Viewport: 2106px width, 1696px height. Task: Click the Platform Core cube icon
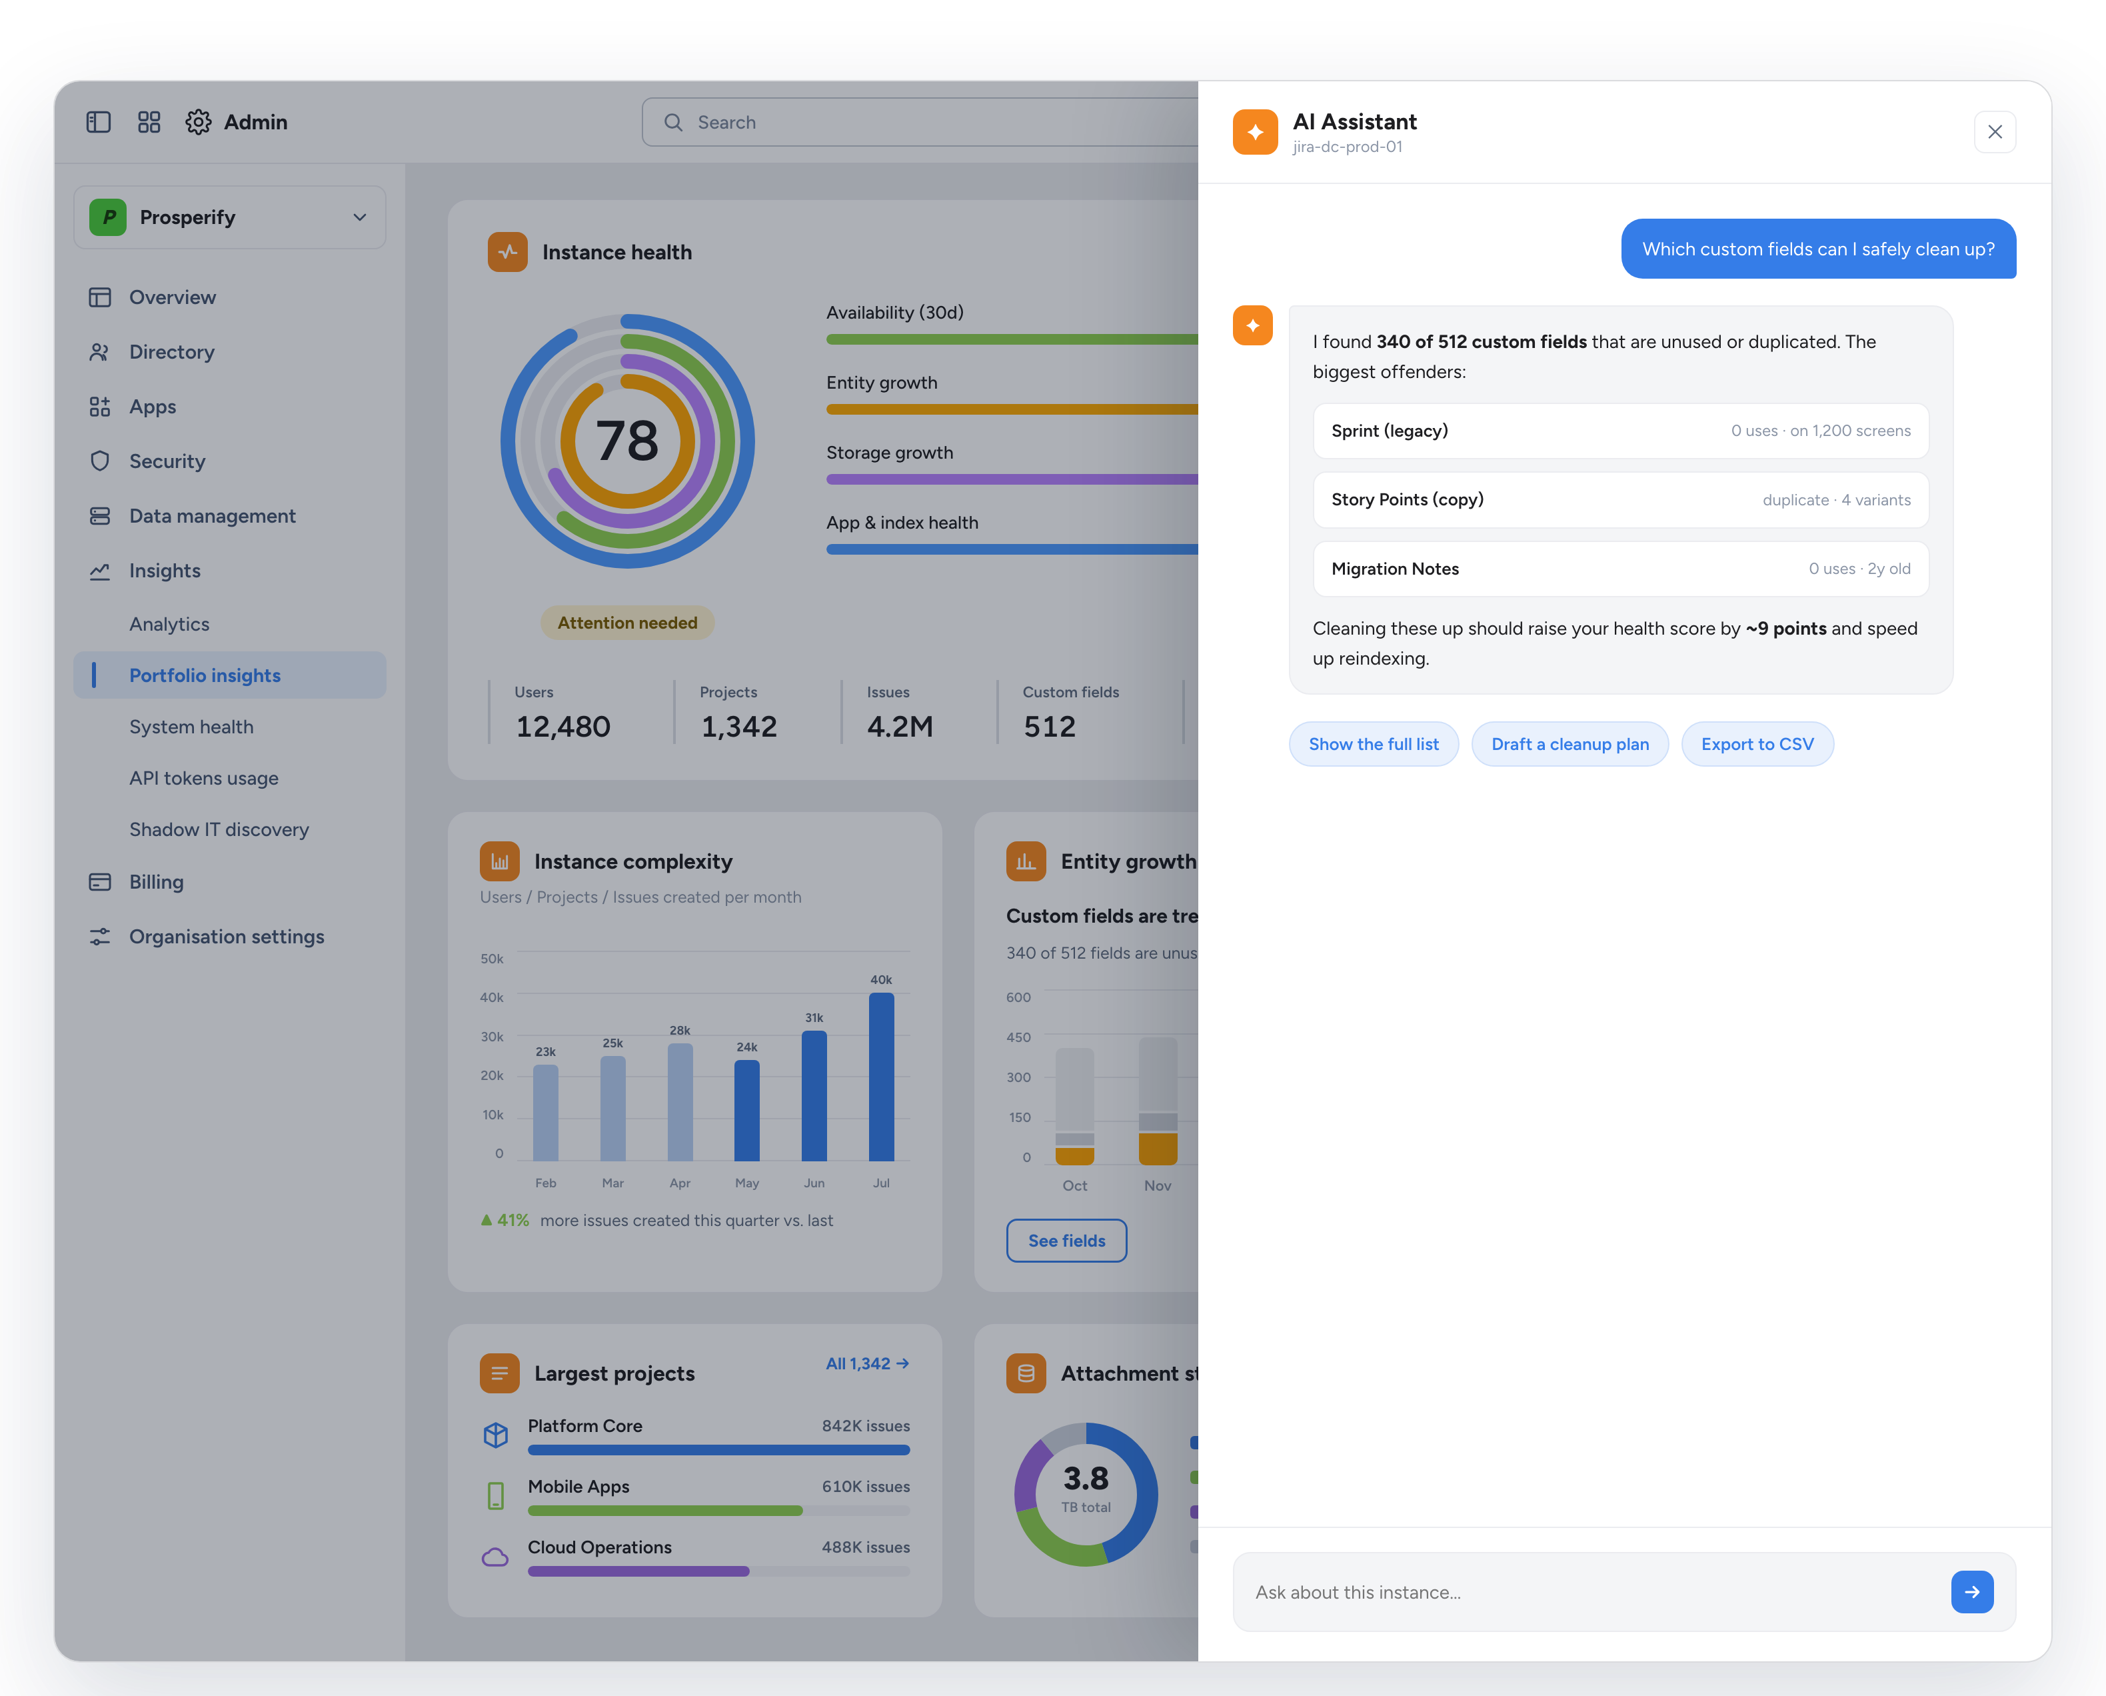click(497, 1434)
